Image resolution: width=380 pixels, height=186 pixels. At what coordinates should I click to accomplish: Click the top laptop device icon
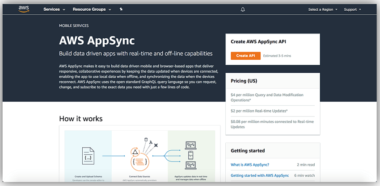(x=191, y=145)
